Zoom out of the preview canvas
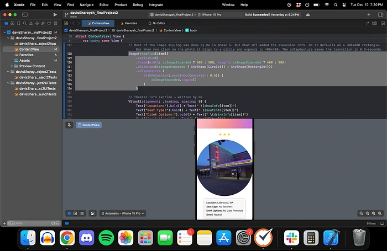387x251 pixels. point(361,213)
